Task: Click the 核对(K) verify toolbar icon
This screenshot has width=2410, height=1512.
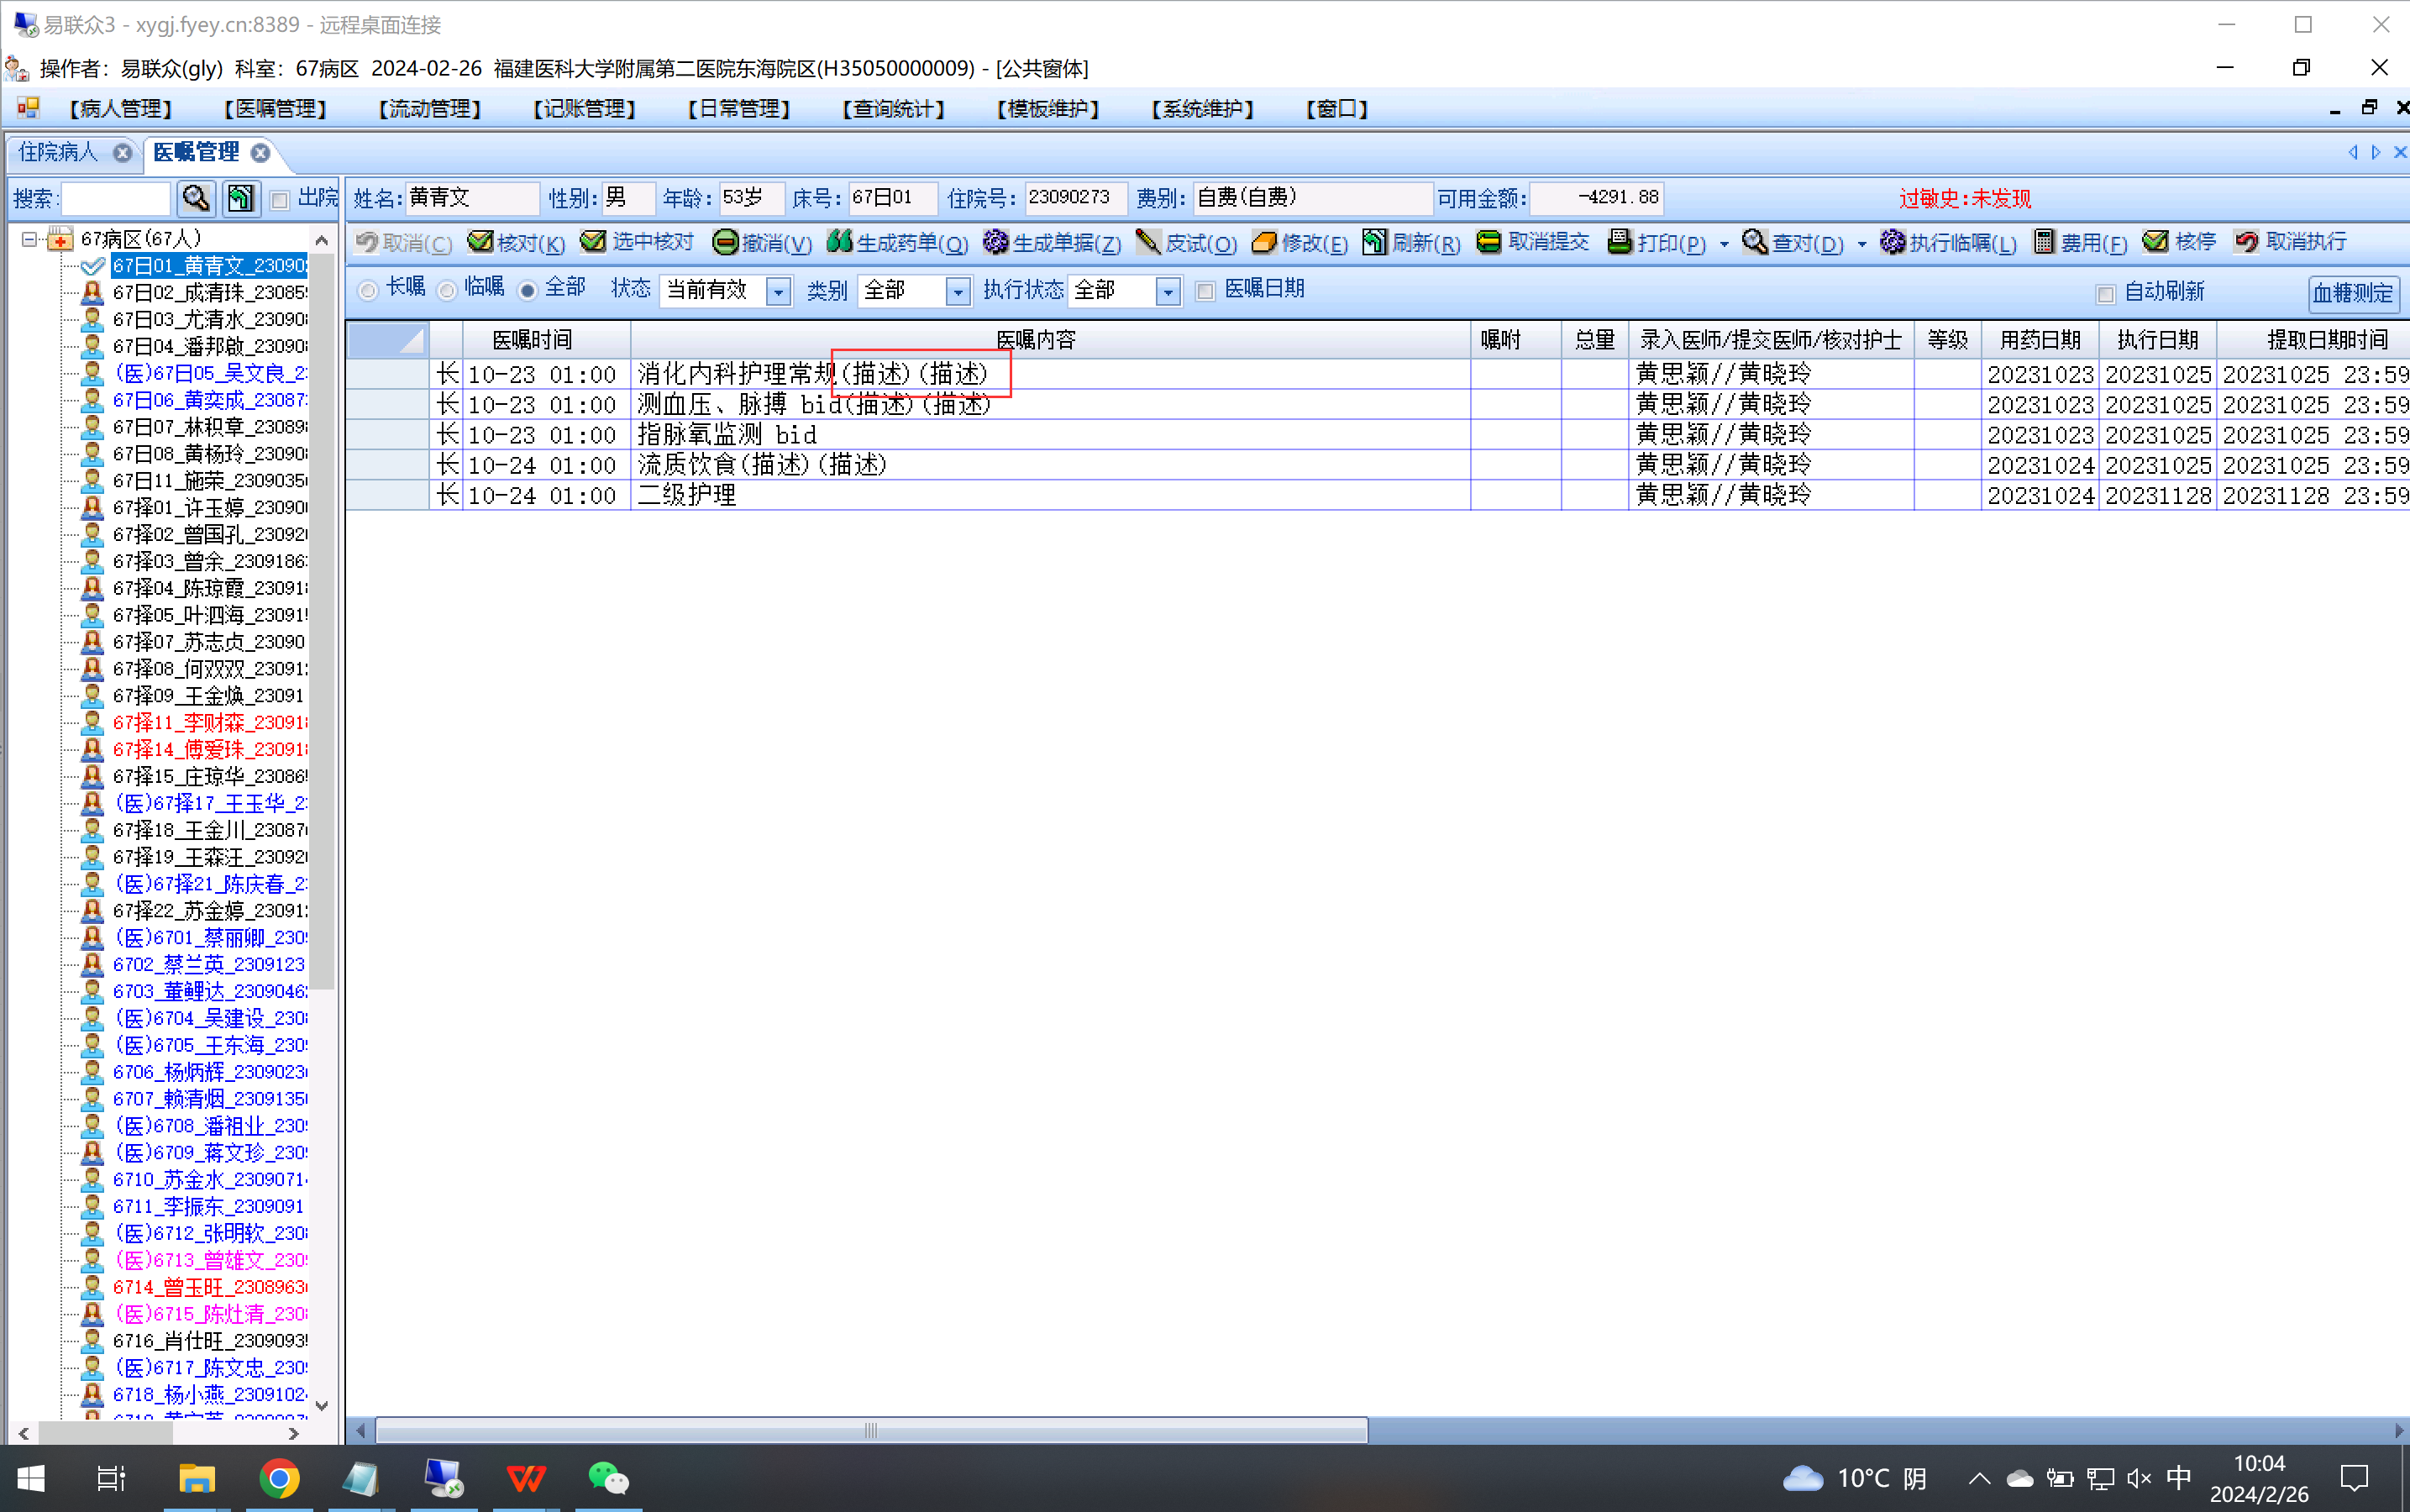Action: point(481,242)
